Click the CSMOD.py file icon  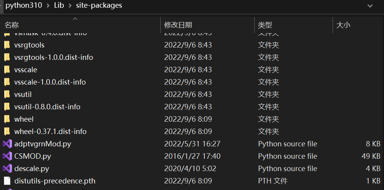click(7, 156)
